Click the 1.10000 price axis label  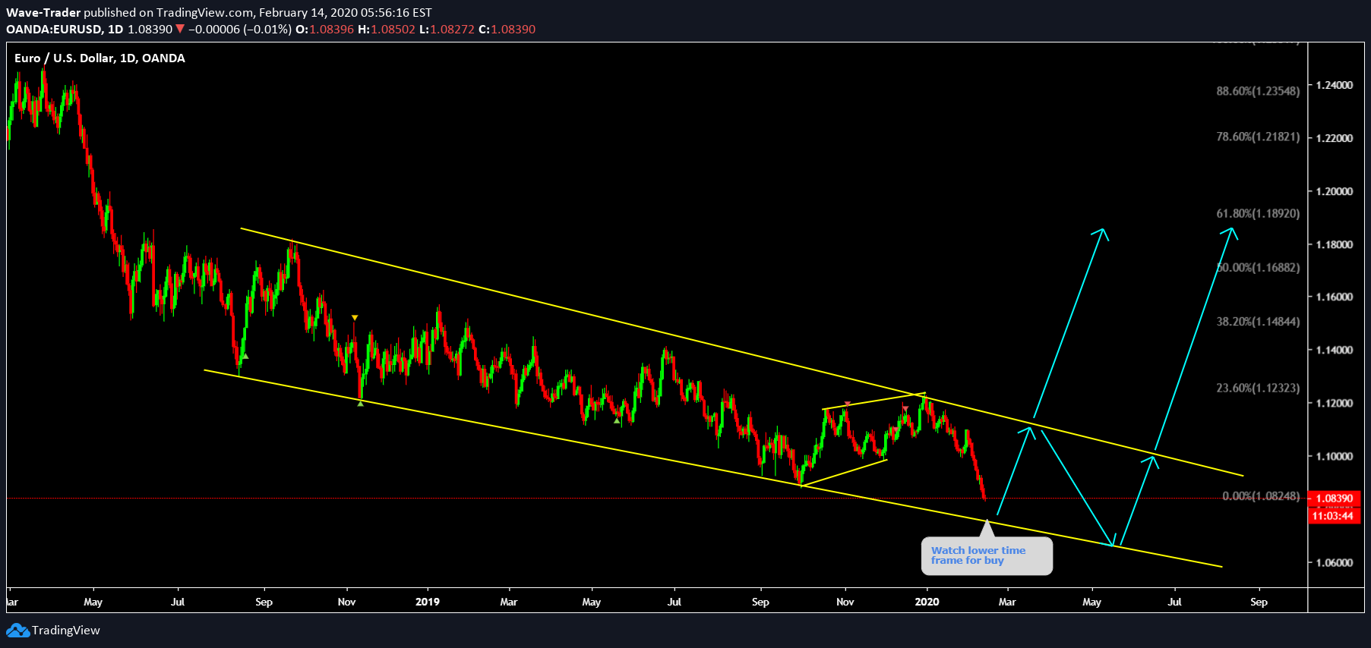[1334, 456]
